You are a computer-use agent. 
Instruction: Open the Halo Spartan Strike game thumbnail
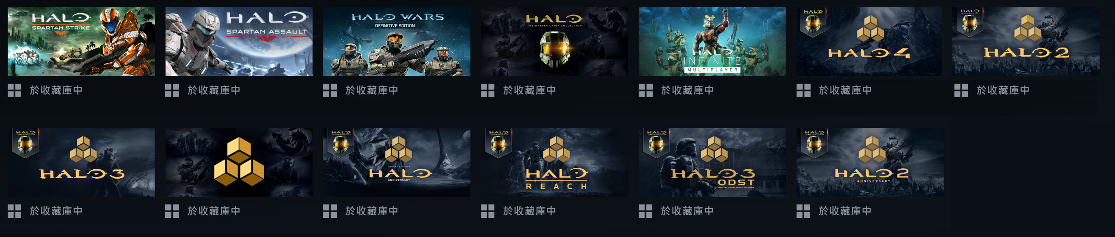click(x=81, y=41)
